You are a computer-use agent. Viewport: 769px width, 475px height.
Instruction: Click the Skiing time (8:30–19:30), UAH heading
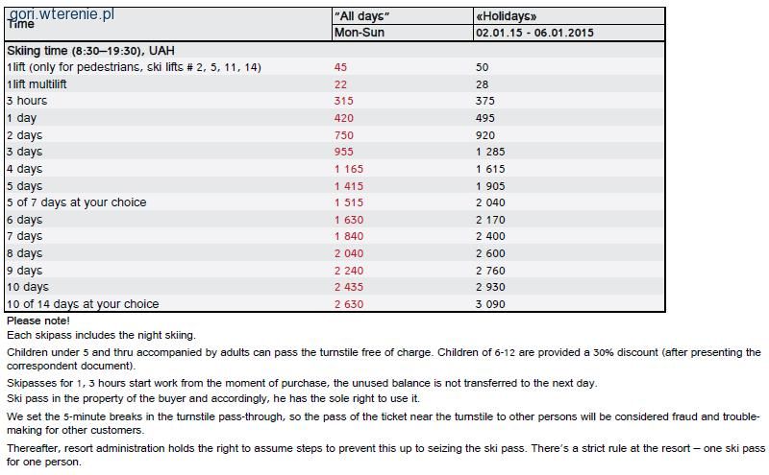pyautogui.click(x=90, y=51)
